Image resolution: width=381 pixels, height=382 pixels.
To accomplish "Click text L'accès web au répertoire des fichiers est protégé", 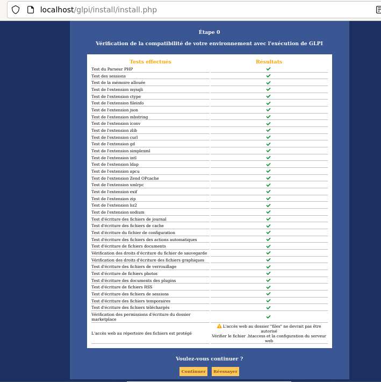I will click(141, 333).
